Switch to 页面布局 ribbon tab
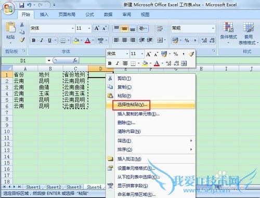 [67, 15]
